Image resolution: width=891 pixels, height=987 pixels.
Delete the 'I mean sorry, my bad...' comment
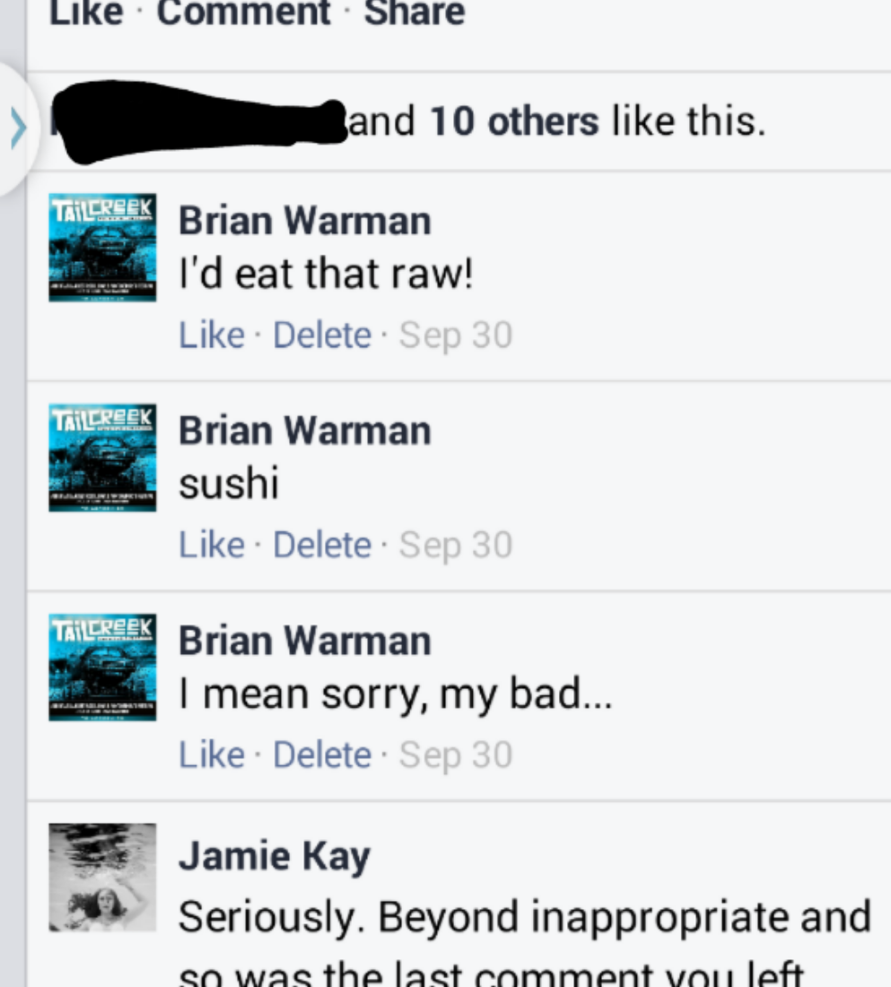pos(322,754)
